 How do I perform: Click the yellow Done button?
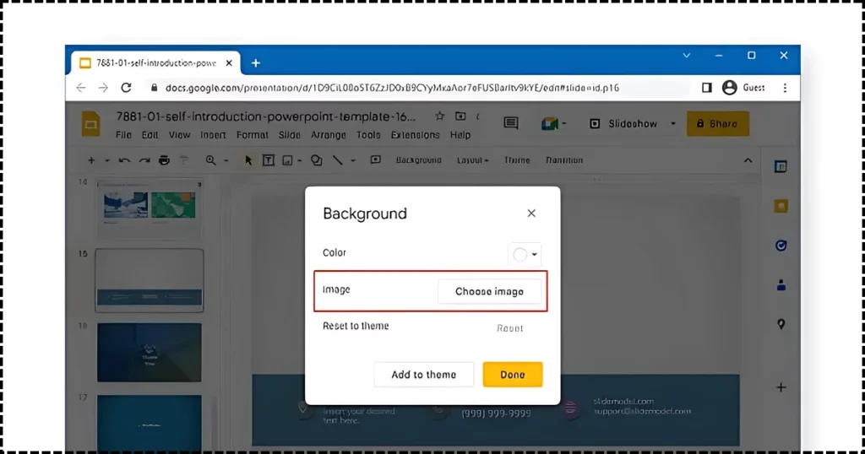[x=513, y=375]
